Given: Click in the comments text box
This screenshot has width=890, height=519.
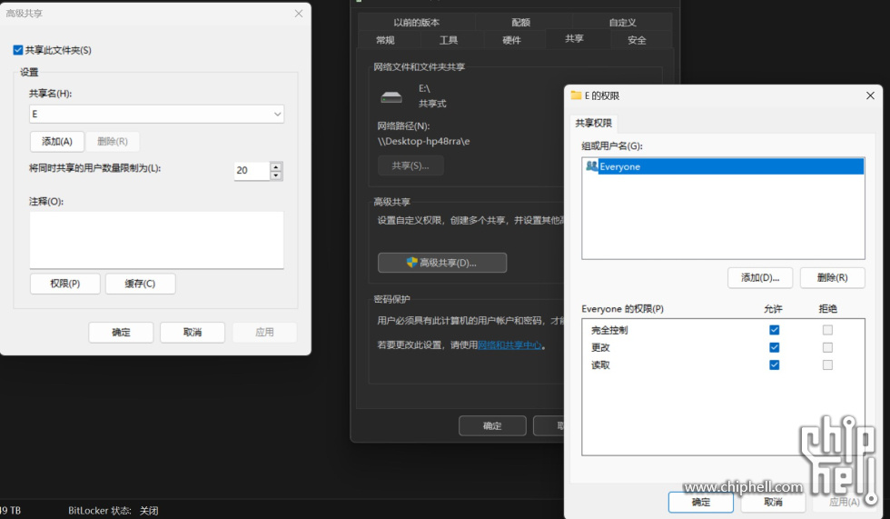Looking at the screenshot, I should coord(156,240).
